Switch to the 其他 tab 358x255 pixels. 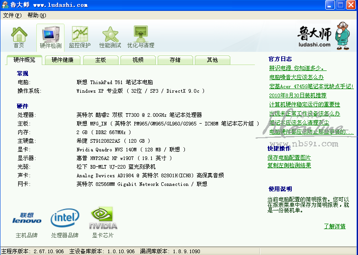point(212,60)
